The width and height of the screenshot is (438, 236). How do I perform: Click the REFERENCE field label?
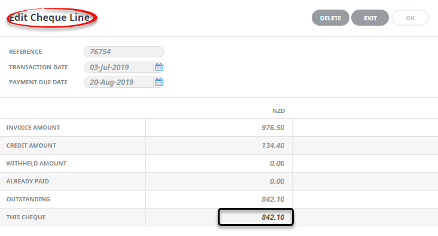tap(25, 51)
